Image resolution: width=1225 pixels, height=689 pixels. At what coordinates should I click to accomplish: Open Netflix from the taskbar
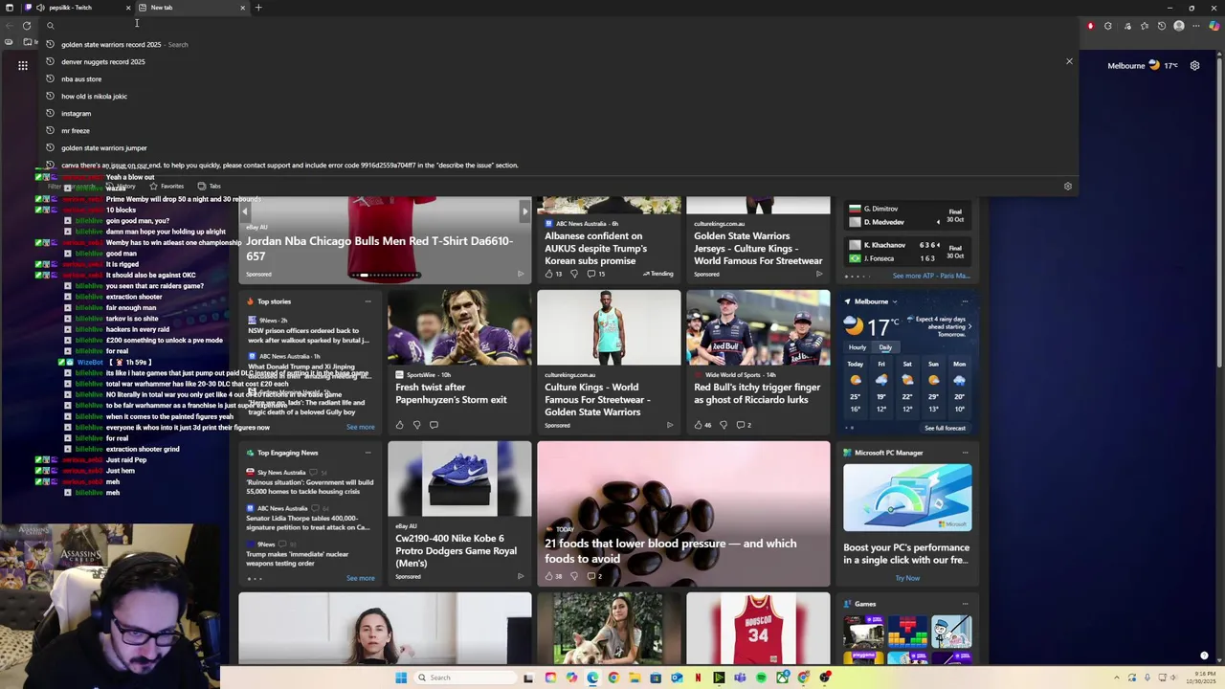tap(698, 678)
